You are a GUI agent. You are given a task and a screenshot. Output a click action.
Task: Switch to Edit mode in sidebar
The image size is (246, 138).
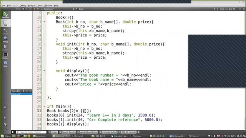click(x=5, y=23)
